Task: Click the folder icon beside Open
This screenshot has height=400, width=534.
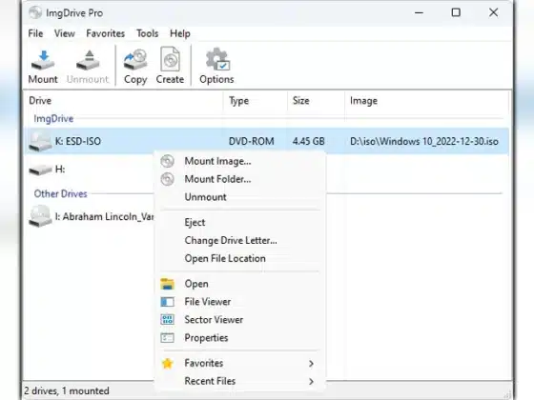Action: (167, 284)
